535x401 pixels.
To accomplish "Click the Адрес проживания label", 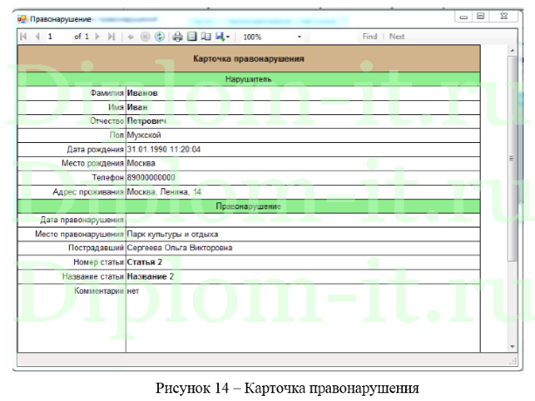I will pyautogui.click(x=88, y=192).
